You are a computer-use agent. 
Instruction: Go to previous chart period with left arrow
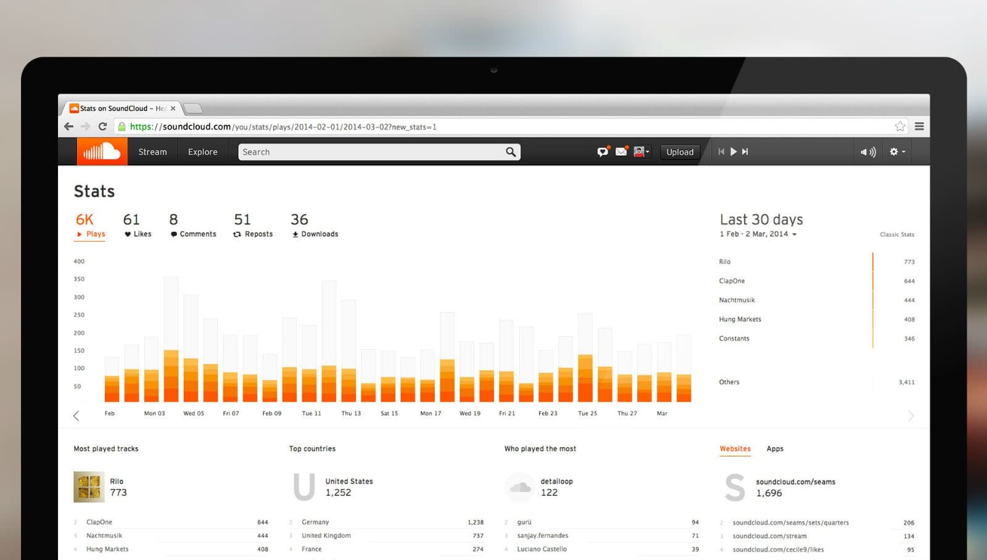[x=76, y=416]
